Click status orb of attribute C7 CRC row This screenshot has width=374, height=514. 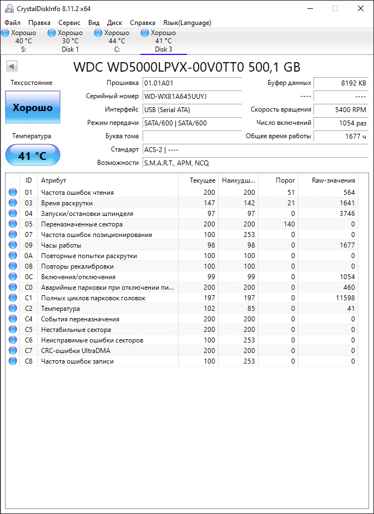pos(12,351)
